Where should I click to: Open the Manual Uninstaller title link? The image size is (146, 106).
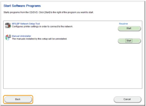pyautogui.click(x=21, y=36)
